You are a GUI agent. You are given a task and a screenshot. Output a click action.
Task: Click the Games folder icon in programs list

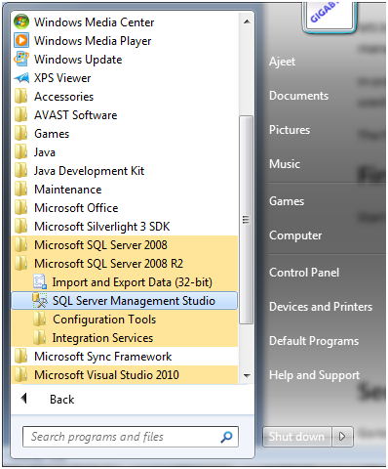[x=21, y=134]
